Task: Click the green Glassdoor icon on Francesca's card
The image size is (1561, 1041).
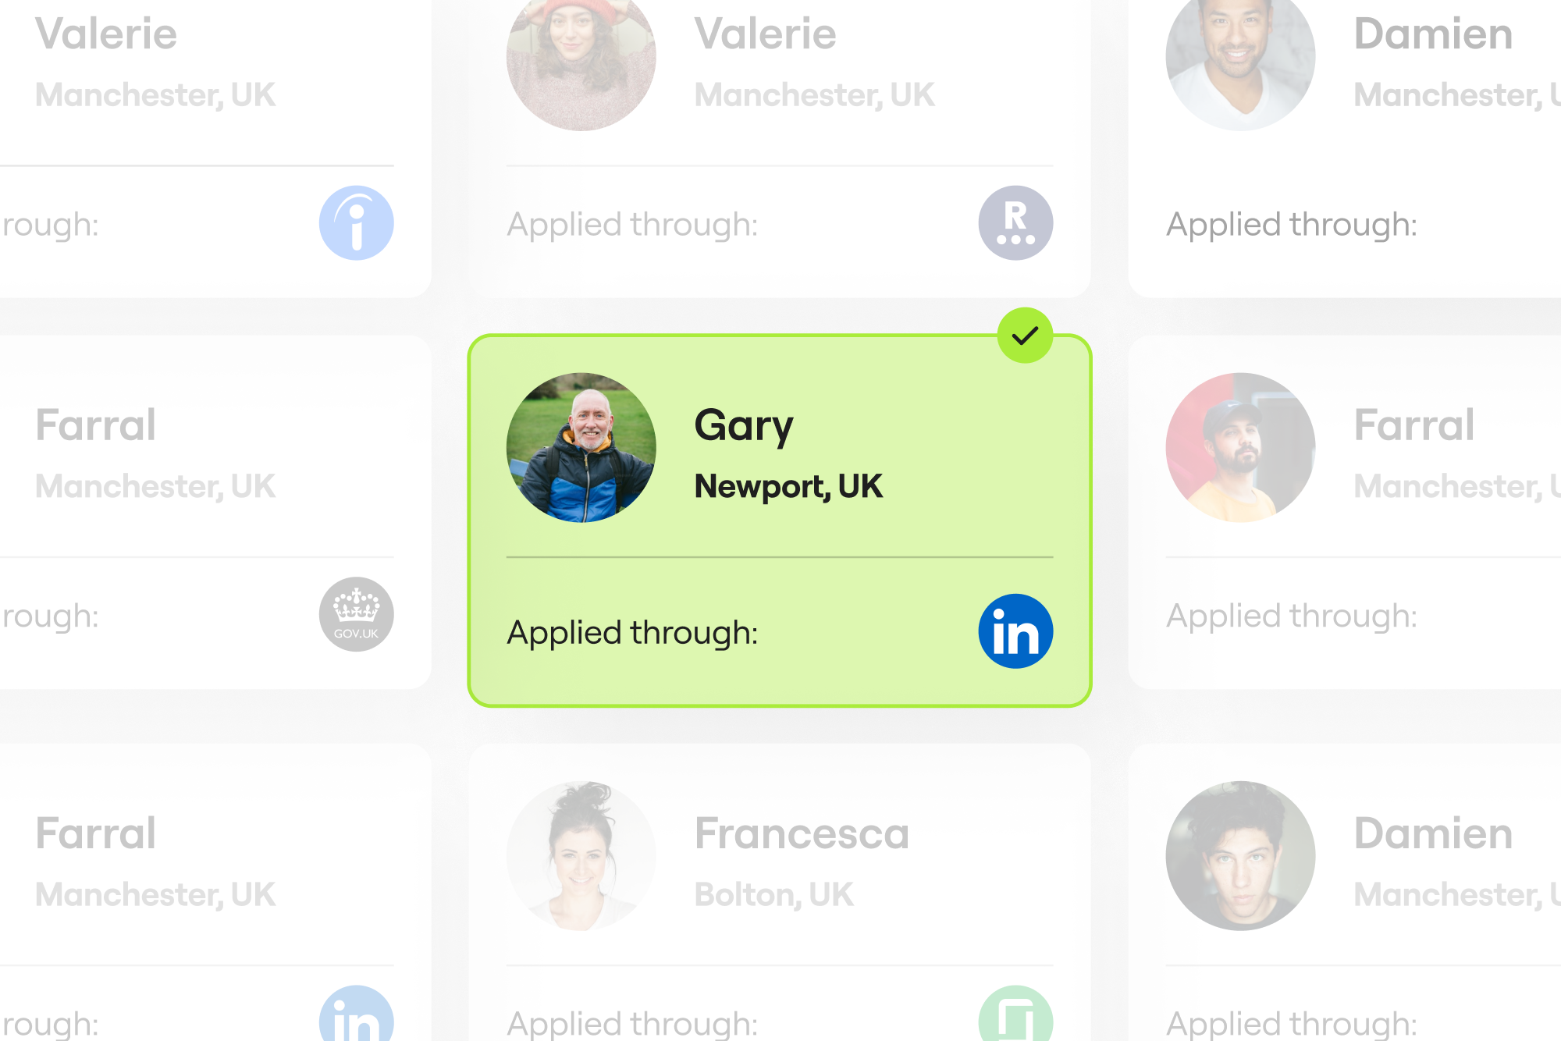Action: coord(1015,1014)
